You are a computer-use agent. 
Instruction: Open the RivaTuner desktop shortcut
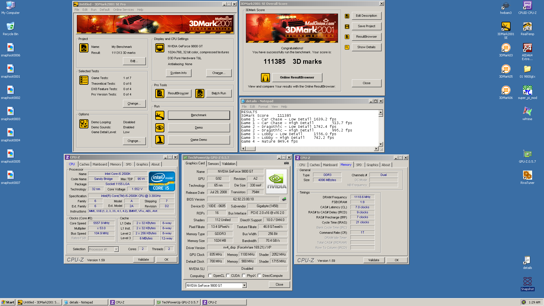(527, 178)
